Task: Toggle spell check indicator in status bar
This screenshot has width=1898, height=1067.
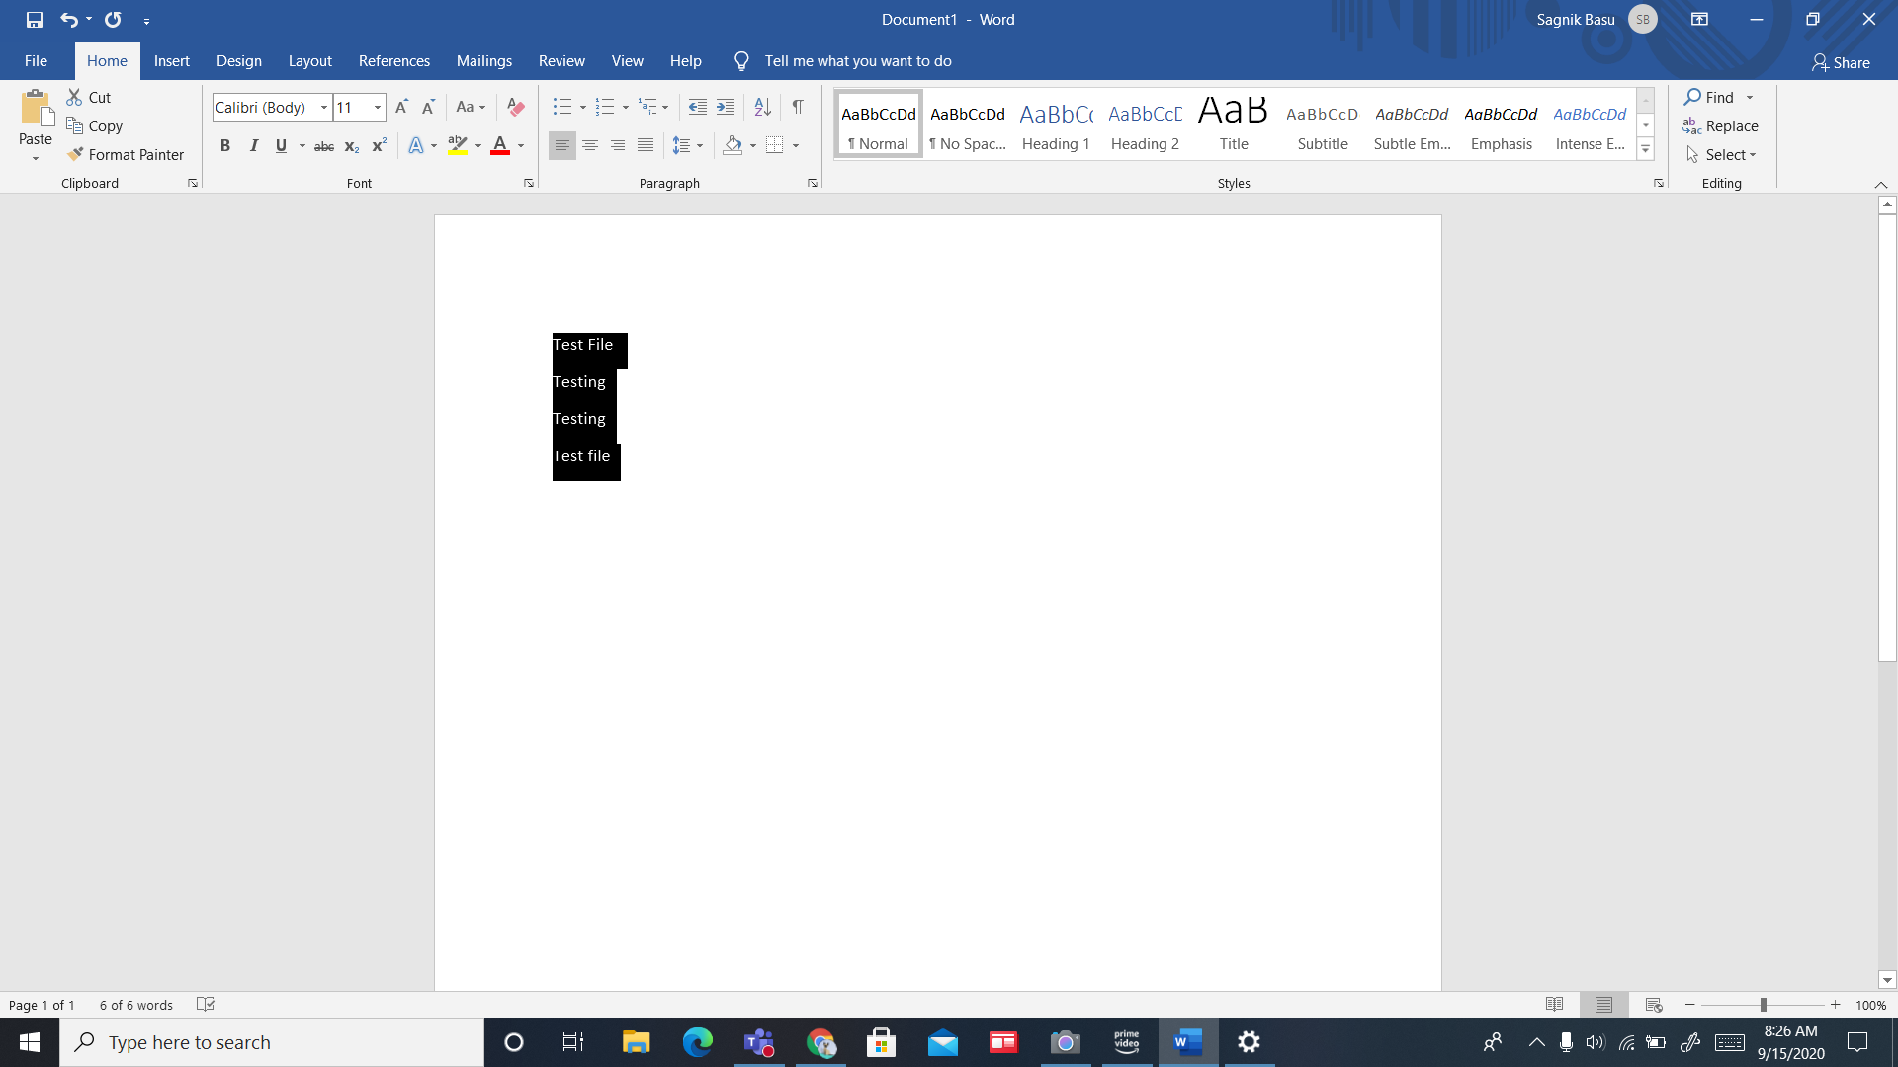Action: 205,1005
